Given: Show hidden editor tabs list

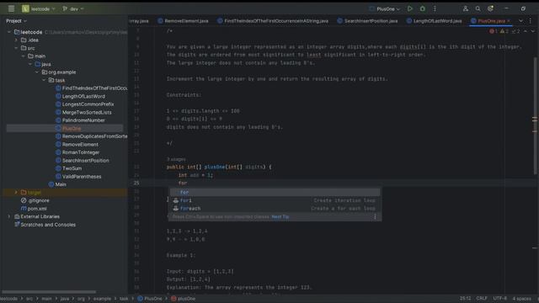Looking at the screenshot, I should tap(520, 21).
